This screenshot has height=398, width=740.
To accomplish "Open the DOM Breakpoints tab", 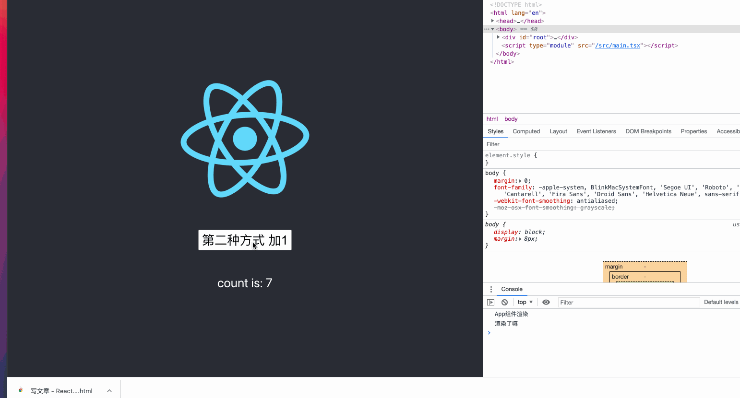I will pyautogui.click(x=648, y=131).
